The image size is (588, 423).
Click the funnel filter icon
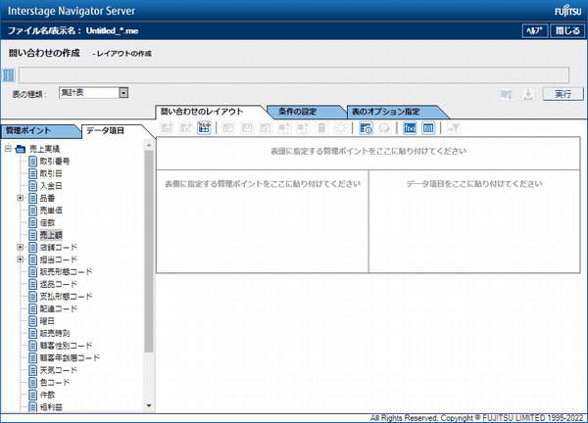[x=454, y=128]
